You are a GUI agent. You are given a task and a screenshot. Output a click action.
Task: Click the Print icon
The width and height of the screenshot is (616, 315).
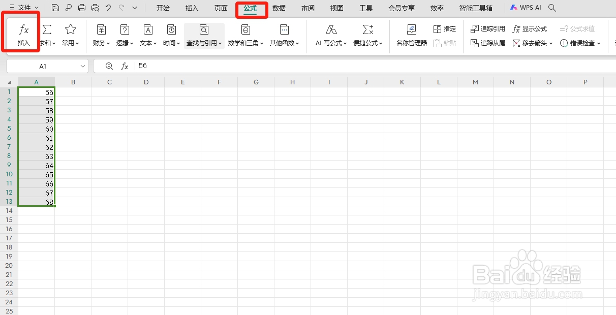[x=82, y=8]
